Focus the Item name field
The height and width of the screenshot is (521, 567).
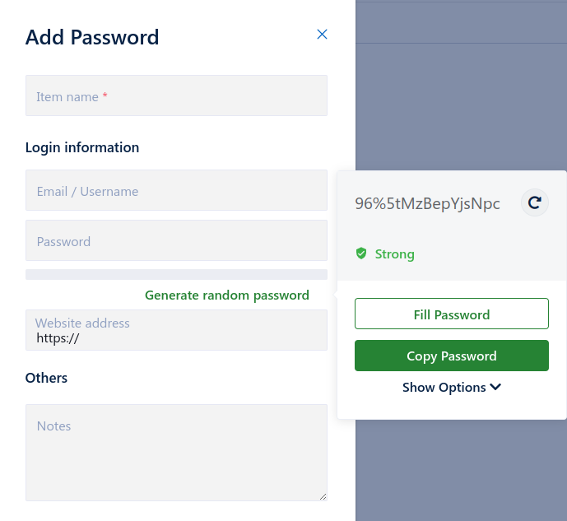coord(176,96)
